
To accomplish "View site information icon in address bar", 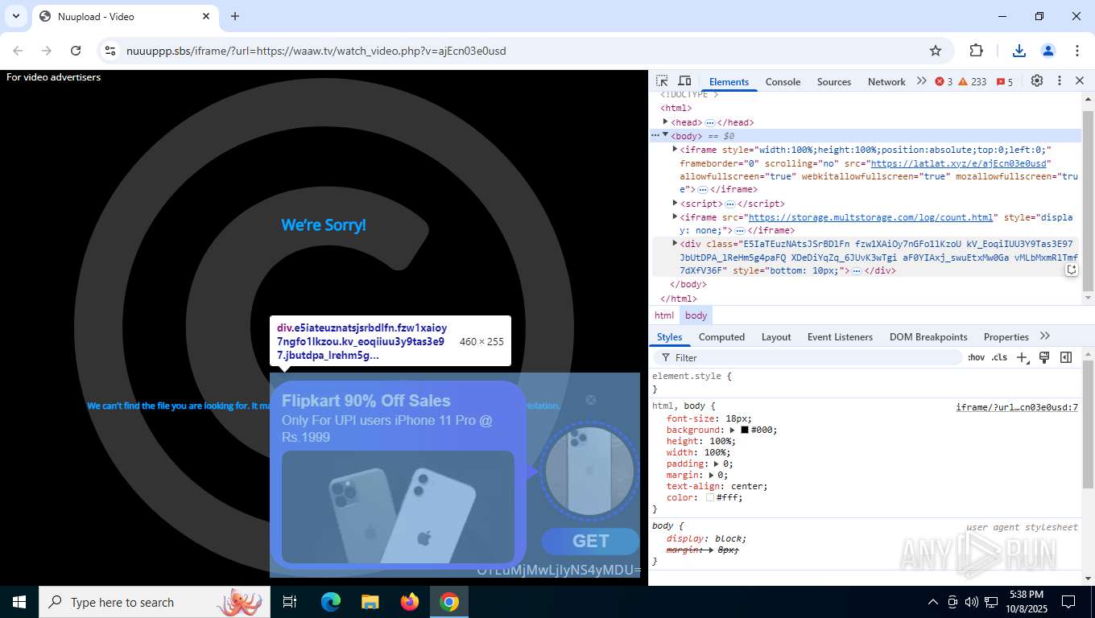I will pyautogui.click(x=110, y=51).
